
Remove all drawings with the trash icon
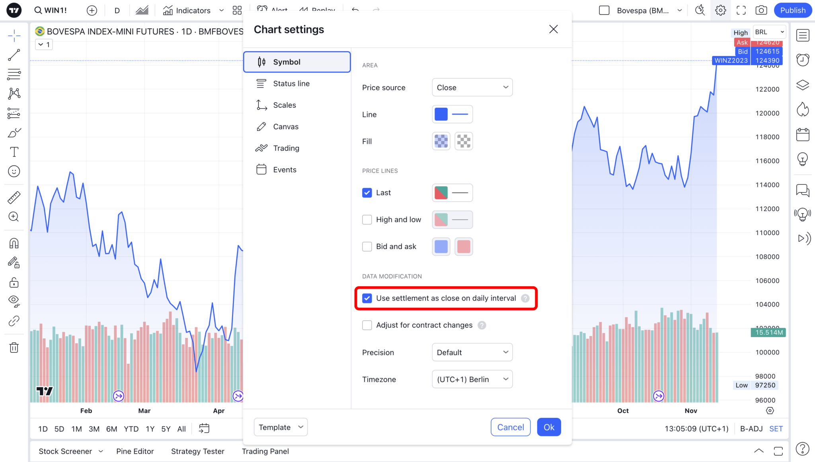click(14, 347)
